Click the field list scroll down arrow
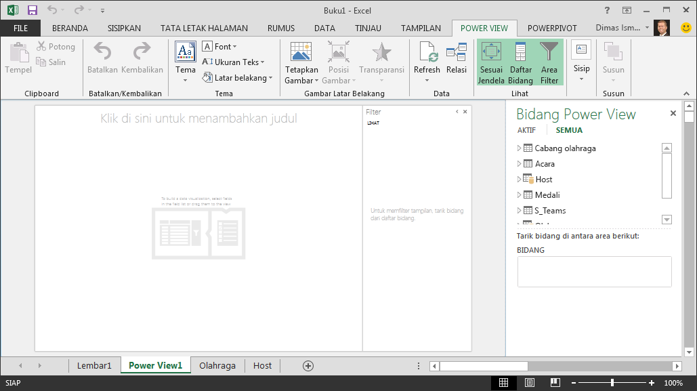697x391 pixels. click(x=667, y=220)
